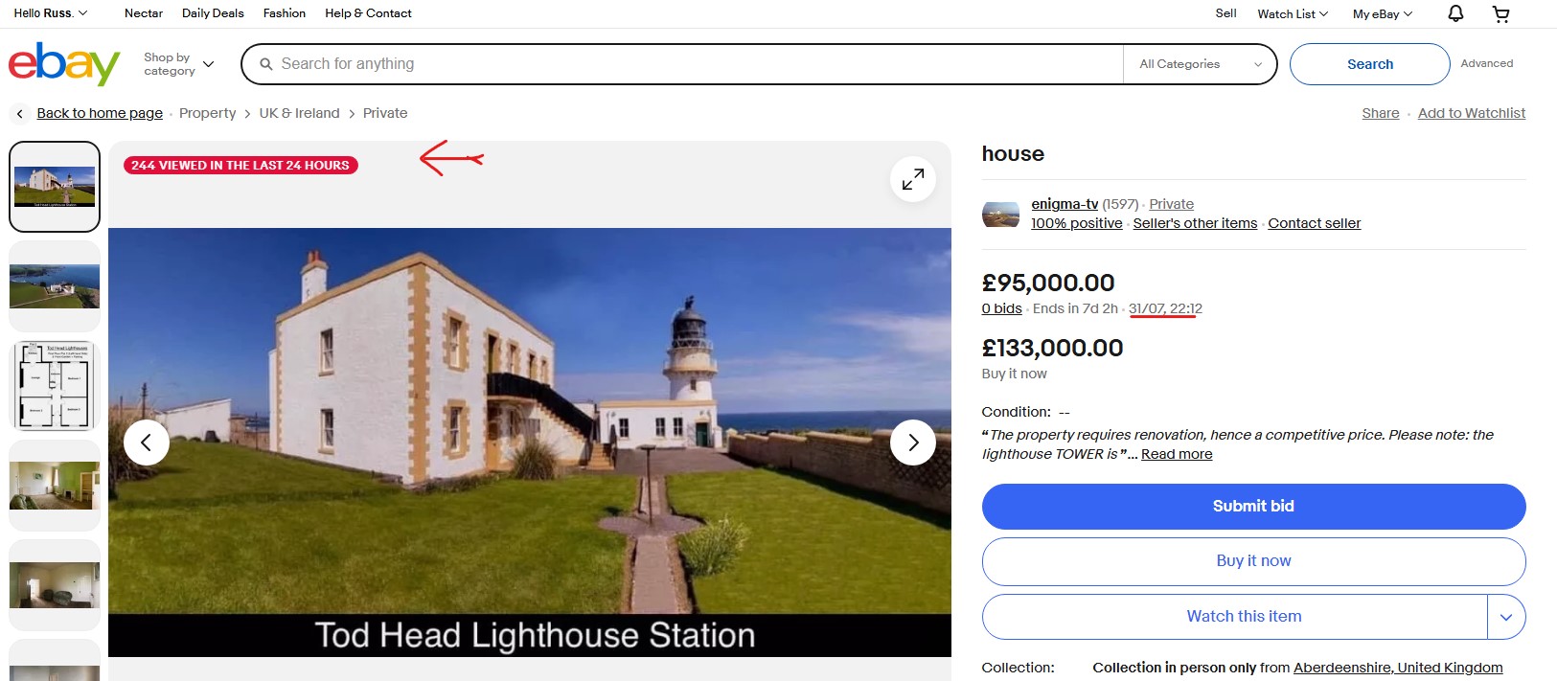Select the aerial coastline thumbnail
Image resolution: width=1557 pixels, height=681 pixels.
tap(55, 286)
